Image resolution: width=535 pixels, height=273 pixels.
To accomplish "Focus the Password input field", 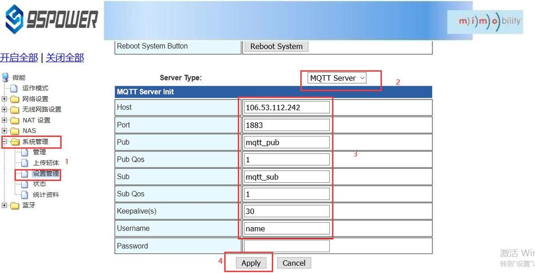I will (287, 246).
